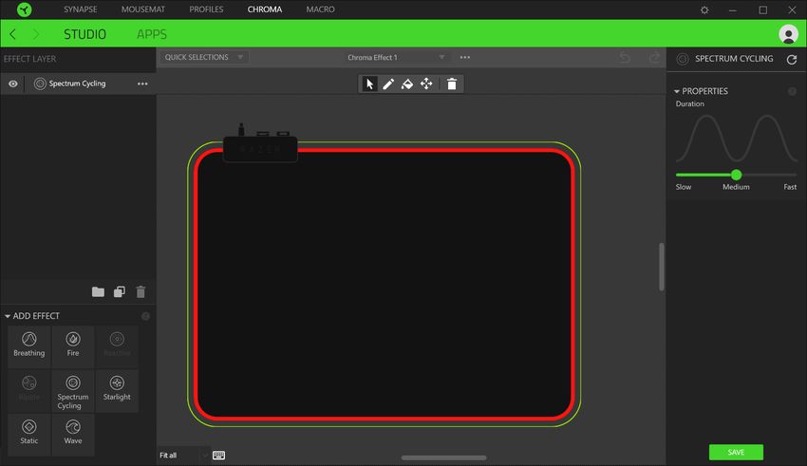Switch to the Apps subtab

click(151, 34)
